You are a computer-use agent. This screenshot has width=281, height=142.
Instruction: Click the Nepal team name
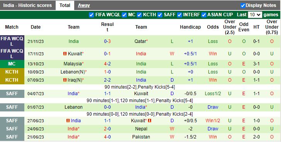pos(141,129)
